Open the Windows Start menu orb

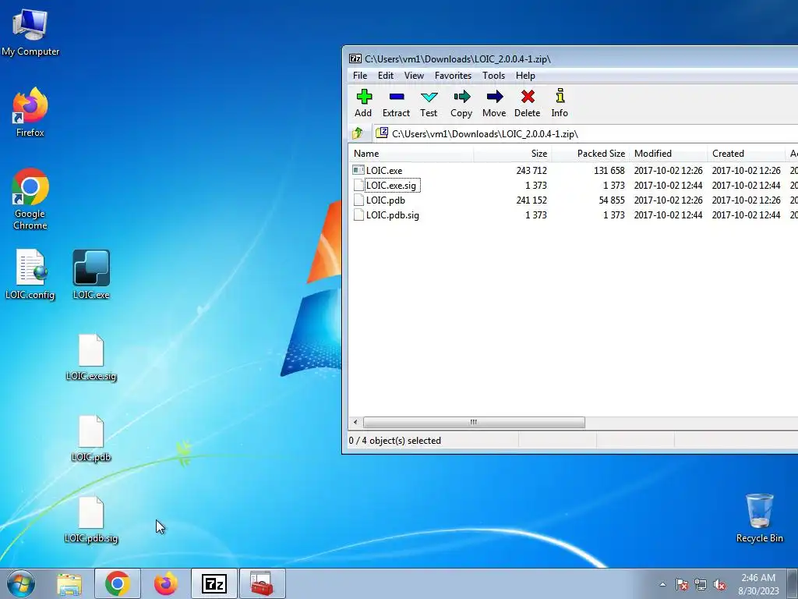point(21,583)
